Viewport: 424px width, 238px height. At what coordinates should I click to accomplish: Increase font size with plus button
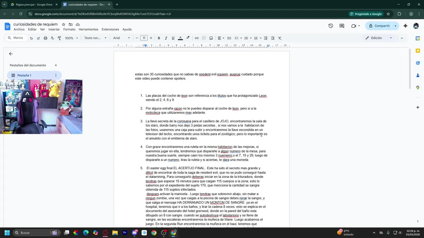pos(151,38)
